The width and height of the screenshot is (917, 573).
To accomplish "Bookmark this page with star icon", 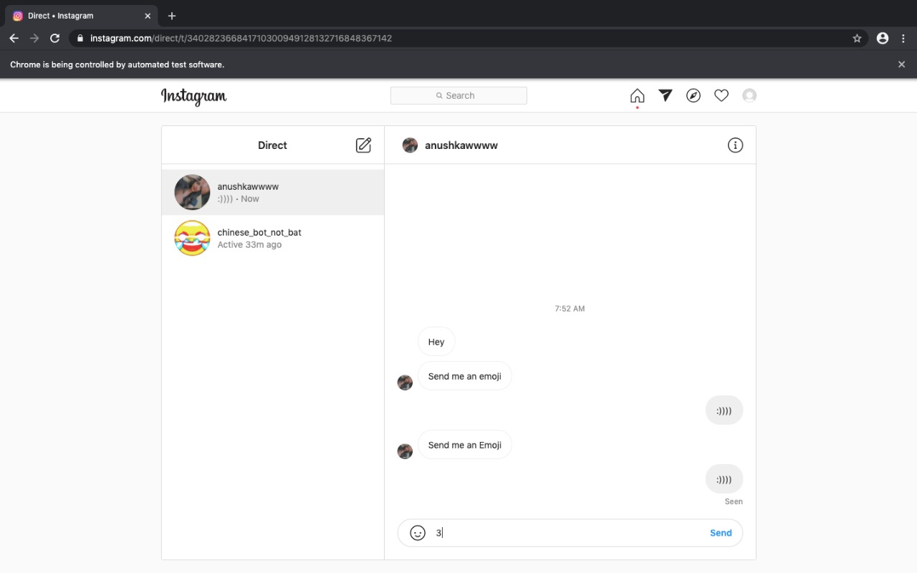I will (857, 38).
